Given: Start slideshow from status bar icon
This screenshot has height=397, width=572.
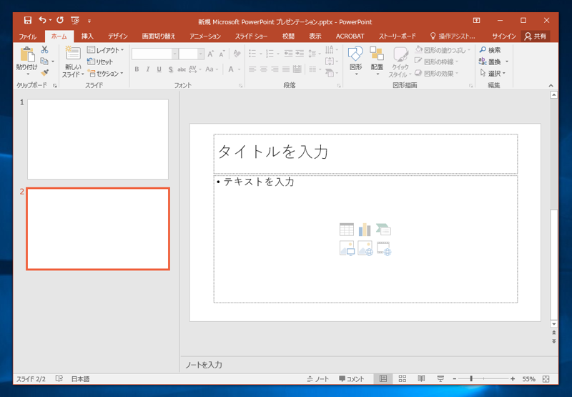Looking at the screenshot, I should tap(440, 378).
